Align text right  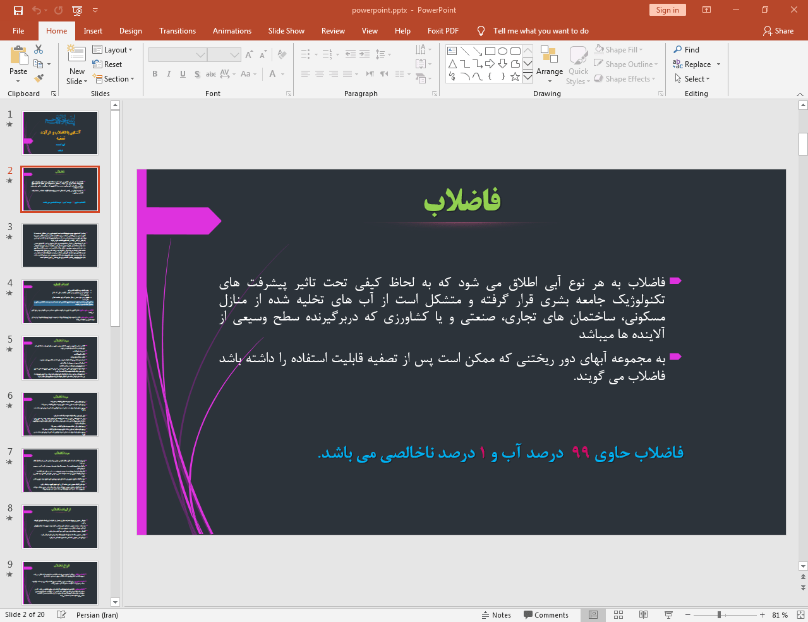(x=334, y=74)
